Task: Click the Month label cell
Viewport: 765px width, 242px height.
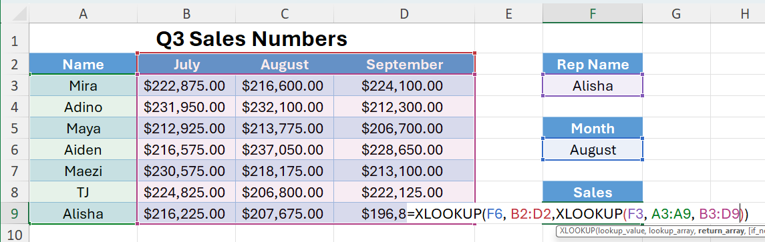Action: (592, 128)
